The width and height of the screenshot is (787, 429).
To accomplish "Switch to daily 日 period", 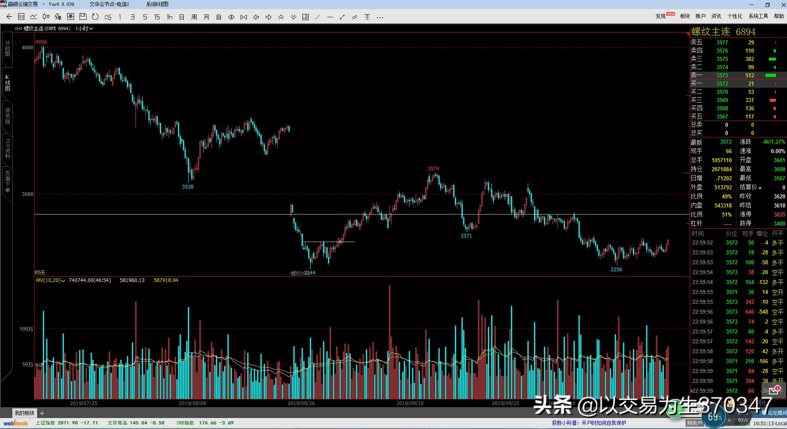I will (x=182, y=17).
